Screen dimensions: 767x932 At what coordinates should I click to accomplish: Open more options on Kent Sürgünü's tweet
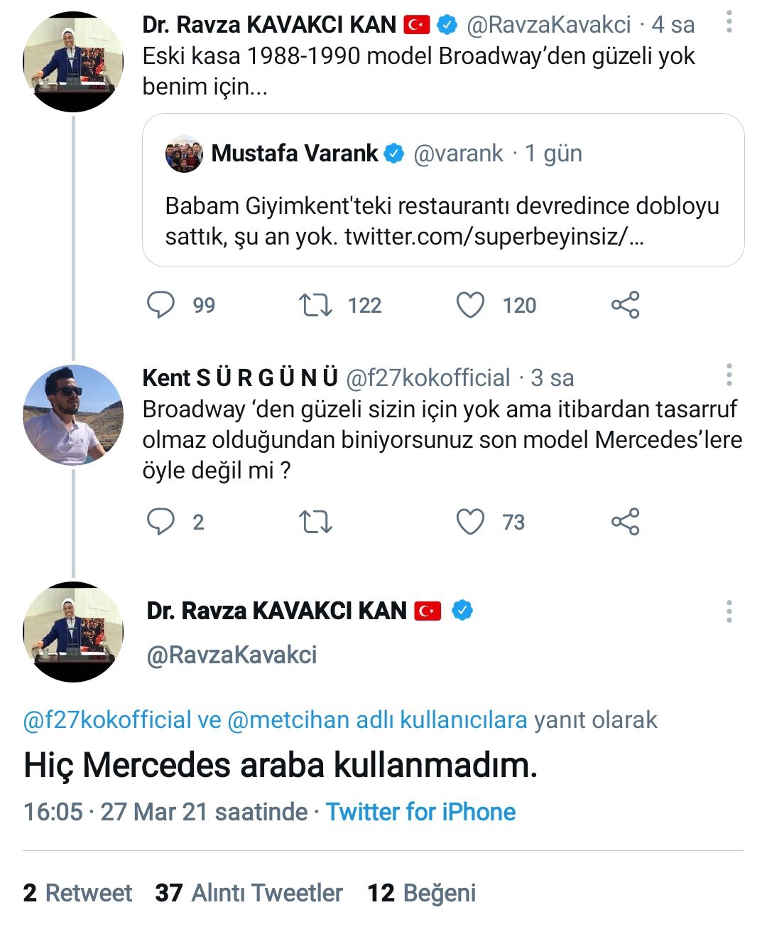pyautogui.click(x=729, y=375)
